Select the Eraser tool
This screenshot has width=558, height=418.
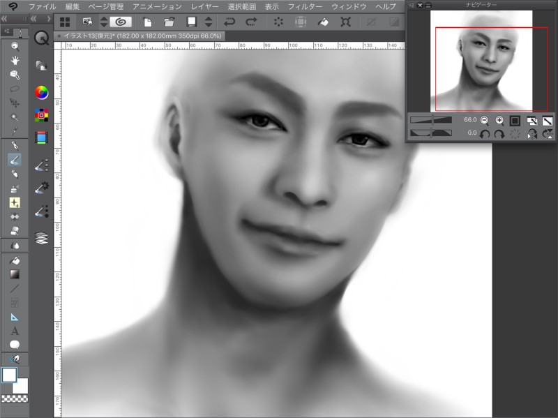point(15,231)
